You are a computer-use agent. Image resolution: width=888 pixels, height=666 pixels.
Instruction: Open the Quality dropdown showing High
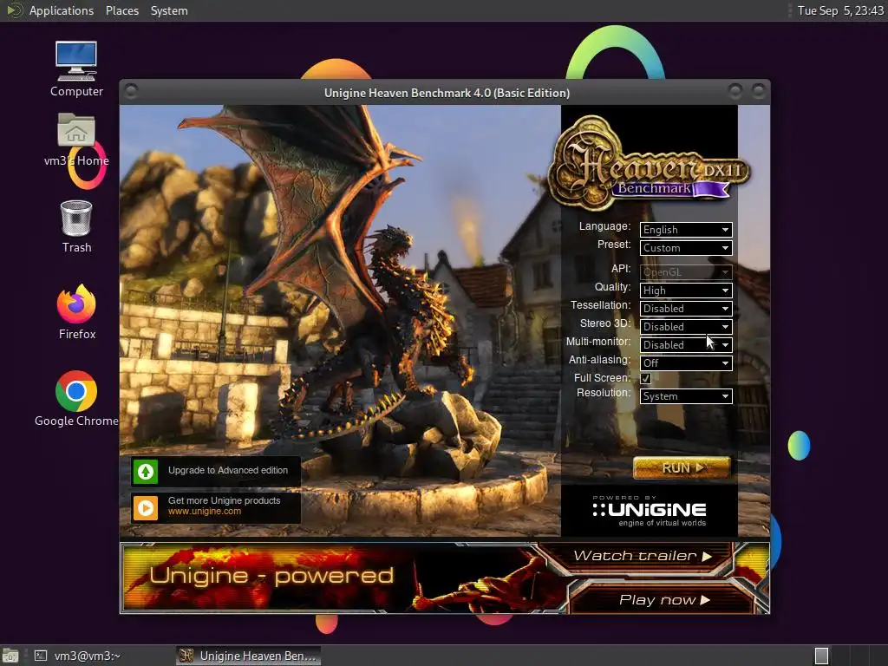click(x=686, y=290)
